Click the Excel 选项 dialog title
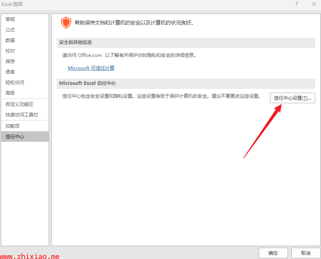This screenshot has width=321, height=259. [x=12, y=4]
